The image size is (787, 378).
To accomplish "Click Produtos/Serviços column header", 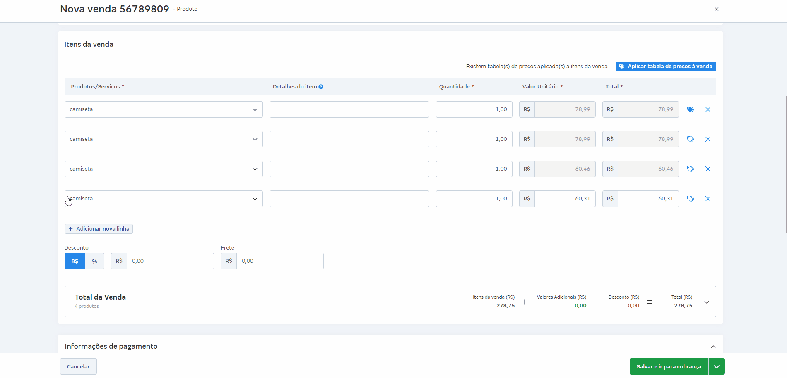I will click(97, 87).
